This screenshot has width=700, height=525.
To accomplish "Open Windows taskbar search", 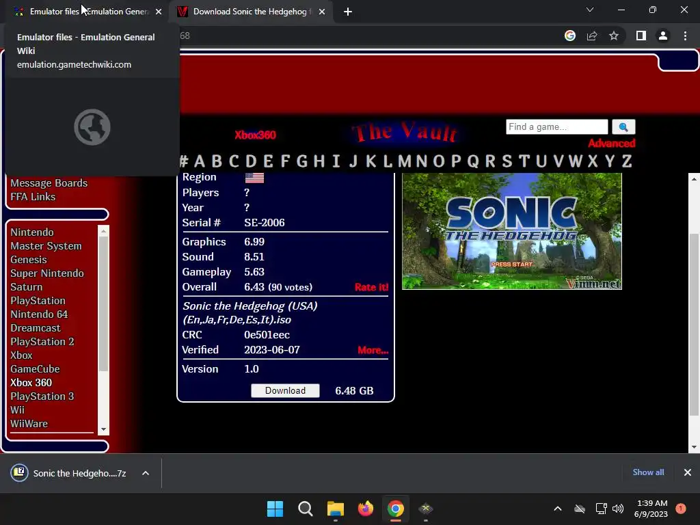I will pyautogui.click(x=306, y=509).
